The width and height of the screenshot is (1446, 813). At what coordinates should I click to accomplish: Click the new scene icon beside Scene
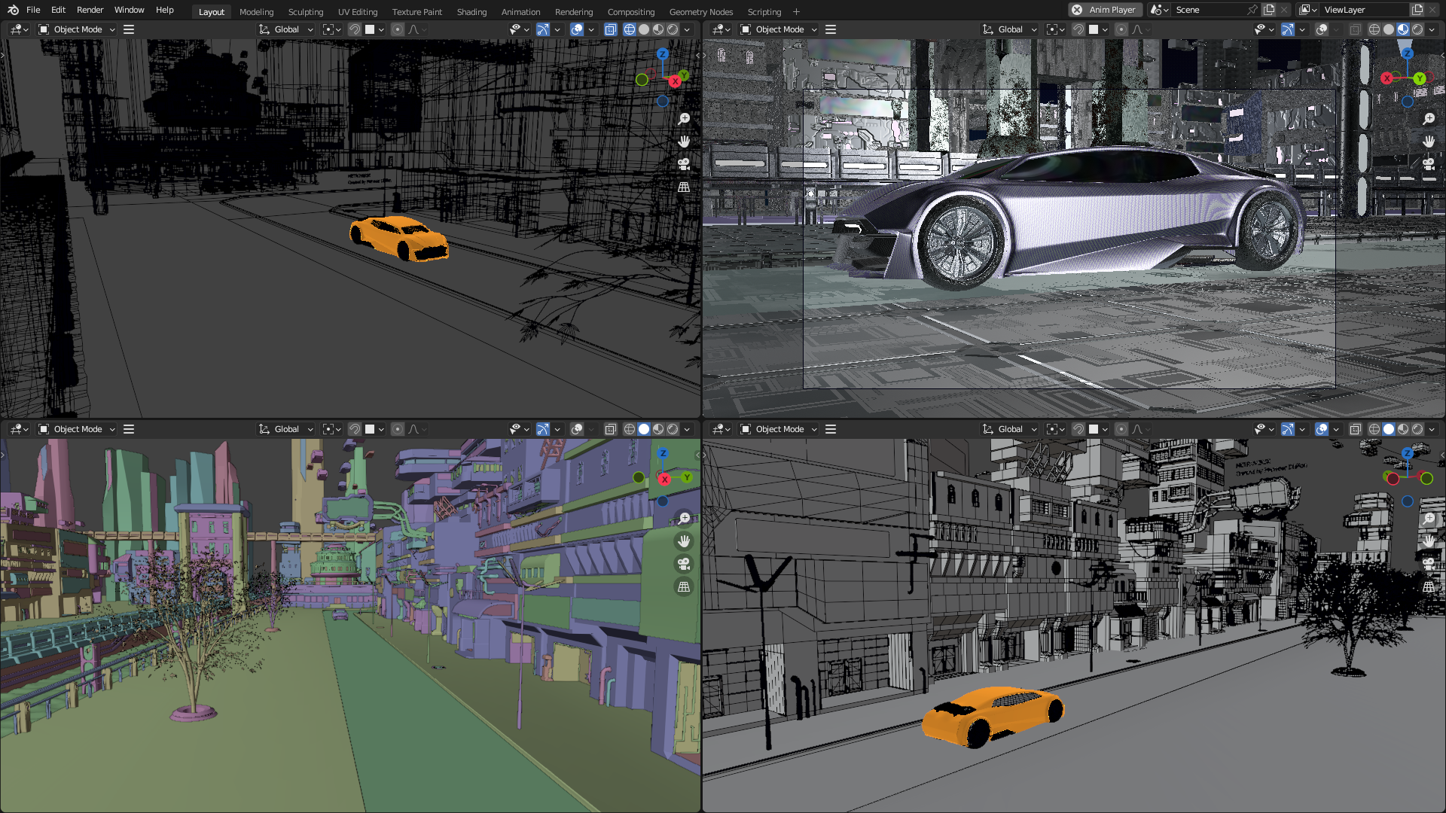point(1269,10)
